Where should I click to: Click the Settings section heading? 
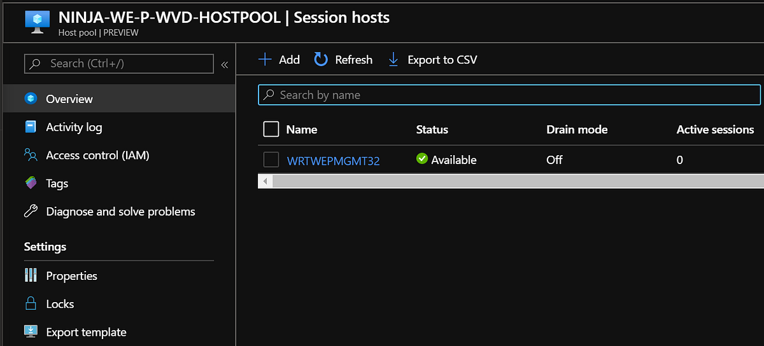coord(45,246)
